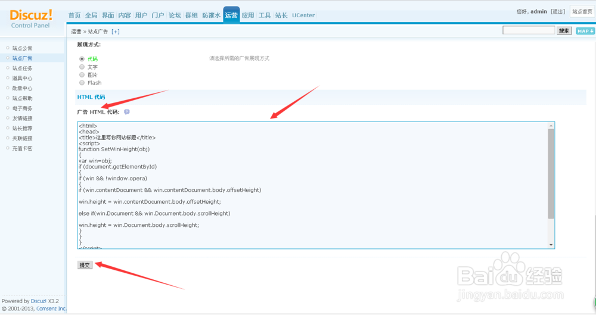Open the 站点首页 link
Image resolution: width=596 pixels, height=315 pixels.
click(x=582, y=11)
